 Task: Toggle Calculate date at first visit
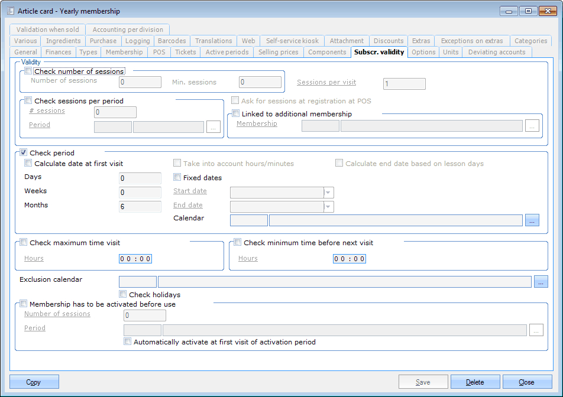click(28, 164)
